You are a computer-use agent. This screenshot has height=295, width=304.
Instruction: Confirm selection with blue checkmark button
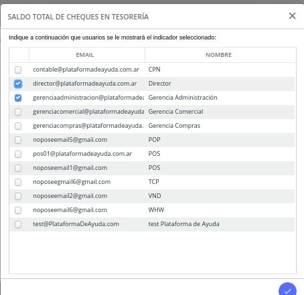[x=287, y=290]
